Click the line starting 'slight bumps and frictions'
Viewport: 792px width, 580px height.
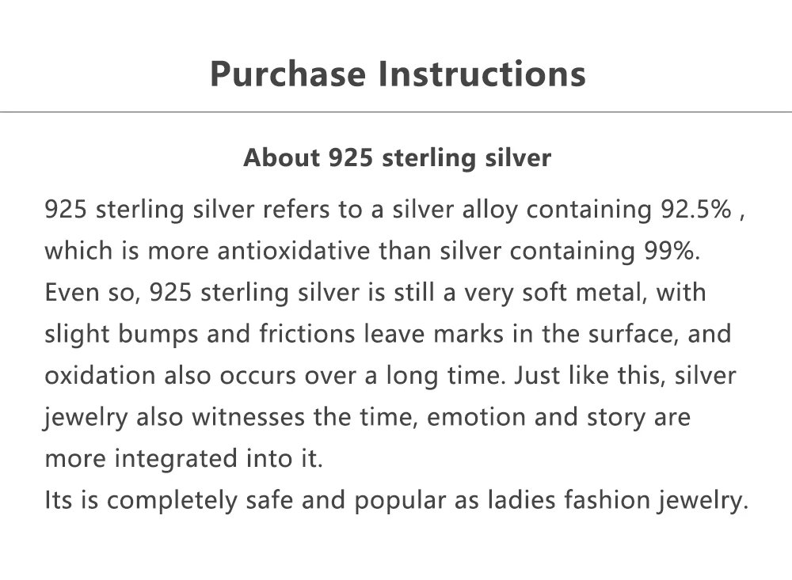pyautogui.click(x=388, y=334)
